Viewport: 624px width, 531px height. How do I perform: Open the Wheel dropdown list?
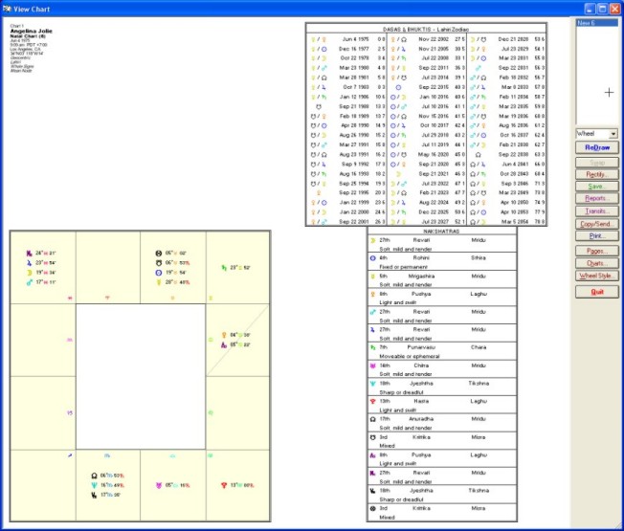pyautogui.click(x=613, y=134)
